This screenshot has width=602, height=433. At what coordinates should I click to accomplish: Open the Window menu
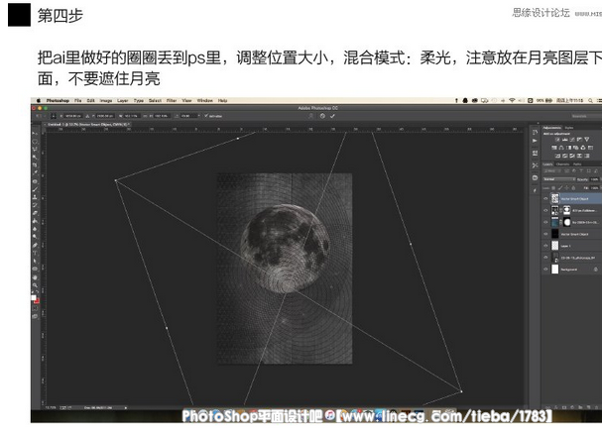click(x=205, y=101)
